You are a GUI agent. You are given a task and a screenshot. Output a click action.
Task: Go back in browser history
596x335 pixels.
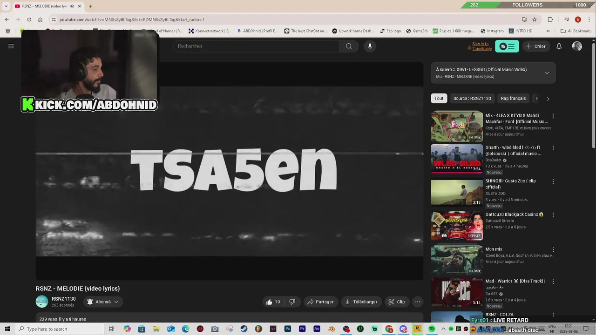click(7, 20)
